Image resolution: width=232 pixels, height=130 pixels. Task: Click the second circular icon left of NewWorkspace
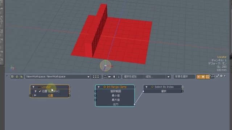point(17,77)
